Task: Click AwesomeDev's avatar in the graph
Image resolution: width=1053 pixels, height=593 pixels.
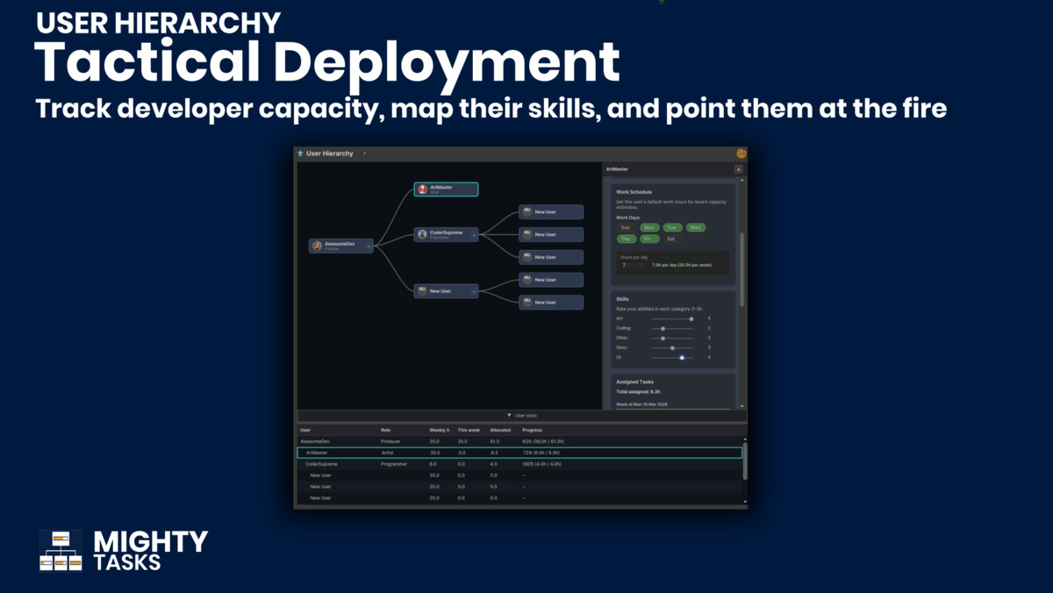Action: pos(318,246)
